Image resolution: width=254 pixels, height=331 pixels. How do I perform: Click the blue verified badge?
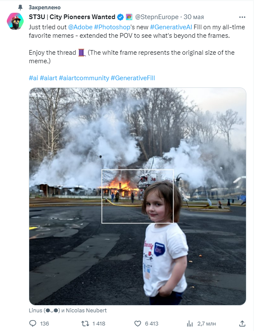(x=120, y=17)
